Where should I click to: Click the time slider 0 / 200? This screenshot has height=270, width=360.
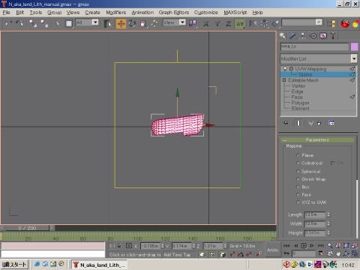click(x=27, y=228)
